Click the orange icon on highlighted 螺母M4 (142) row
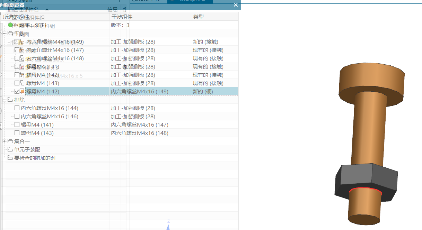 click(22, 91)
